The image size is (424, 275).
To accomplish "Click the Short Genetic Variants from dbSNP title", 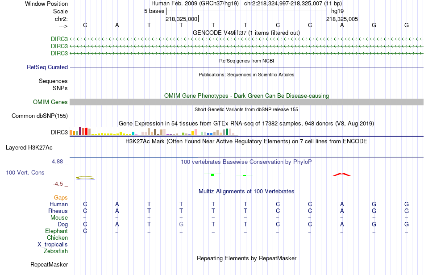I will click(x=246, y=109).
